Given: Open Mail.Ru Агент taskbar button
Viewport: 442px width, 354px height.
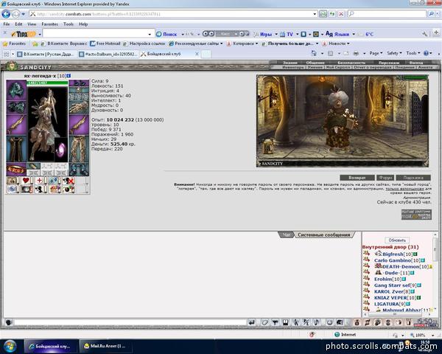Looking at the screenshot, I should click(x=106, y=346).
